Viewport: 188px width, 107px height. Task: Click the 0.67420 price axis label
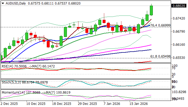click(179, 18)
